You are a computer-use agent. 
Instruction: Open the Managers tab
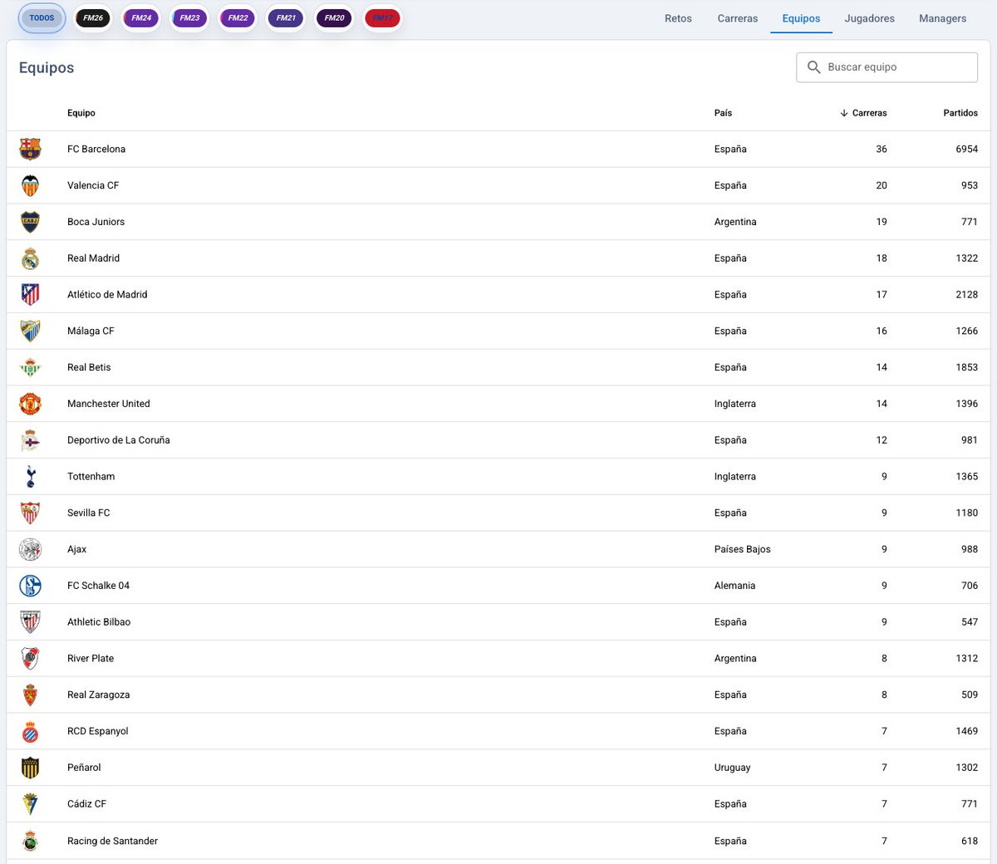(942, 18)
